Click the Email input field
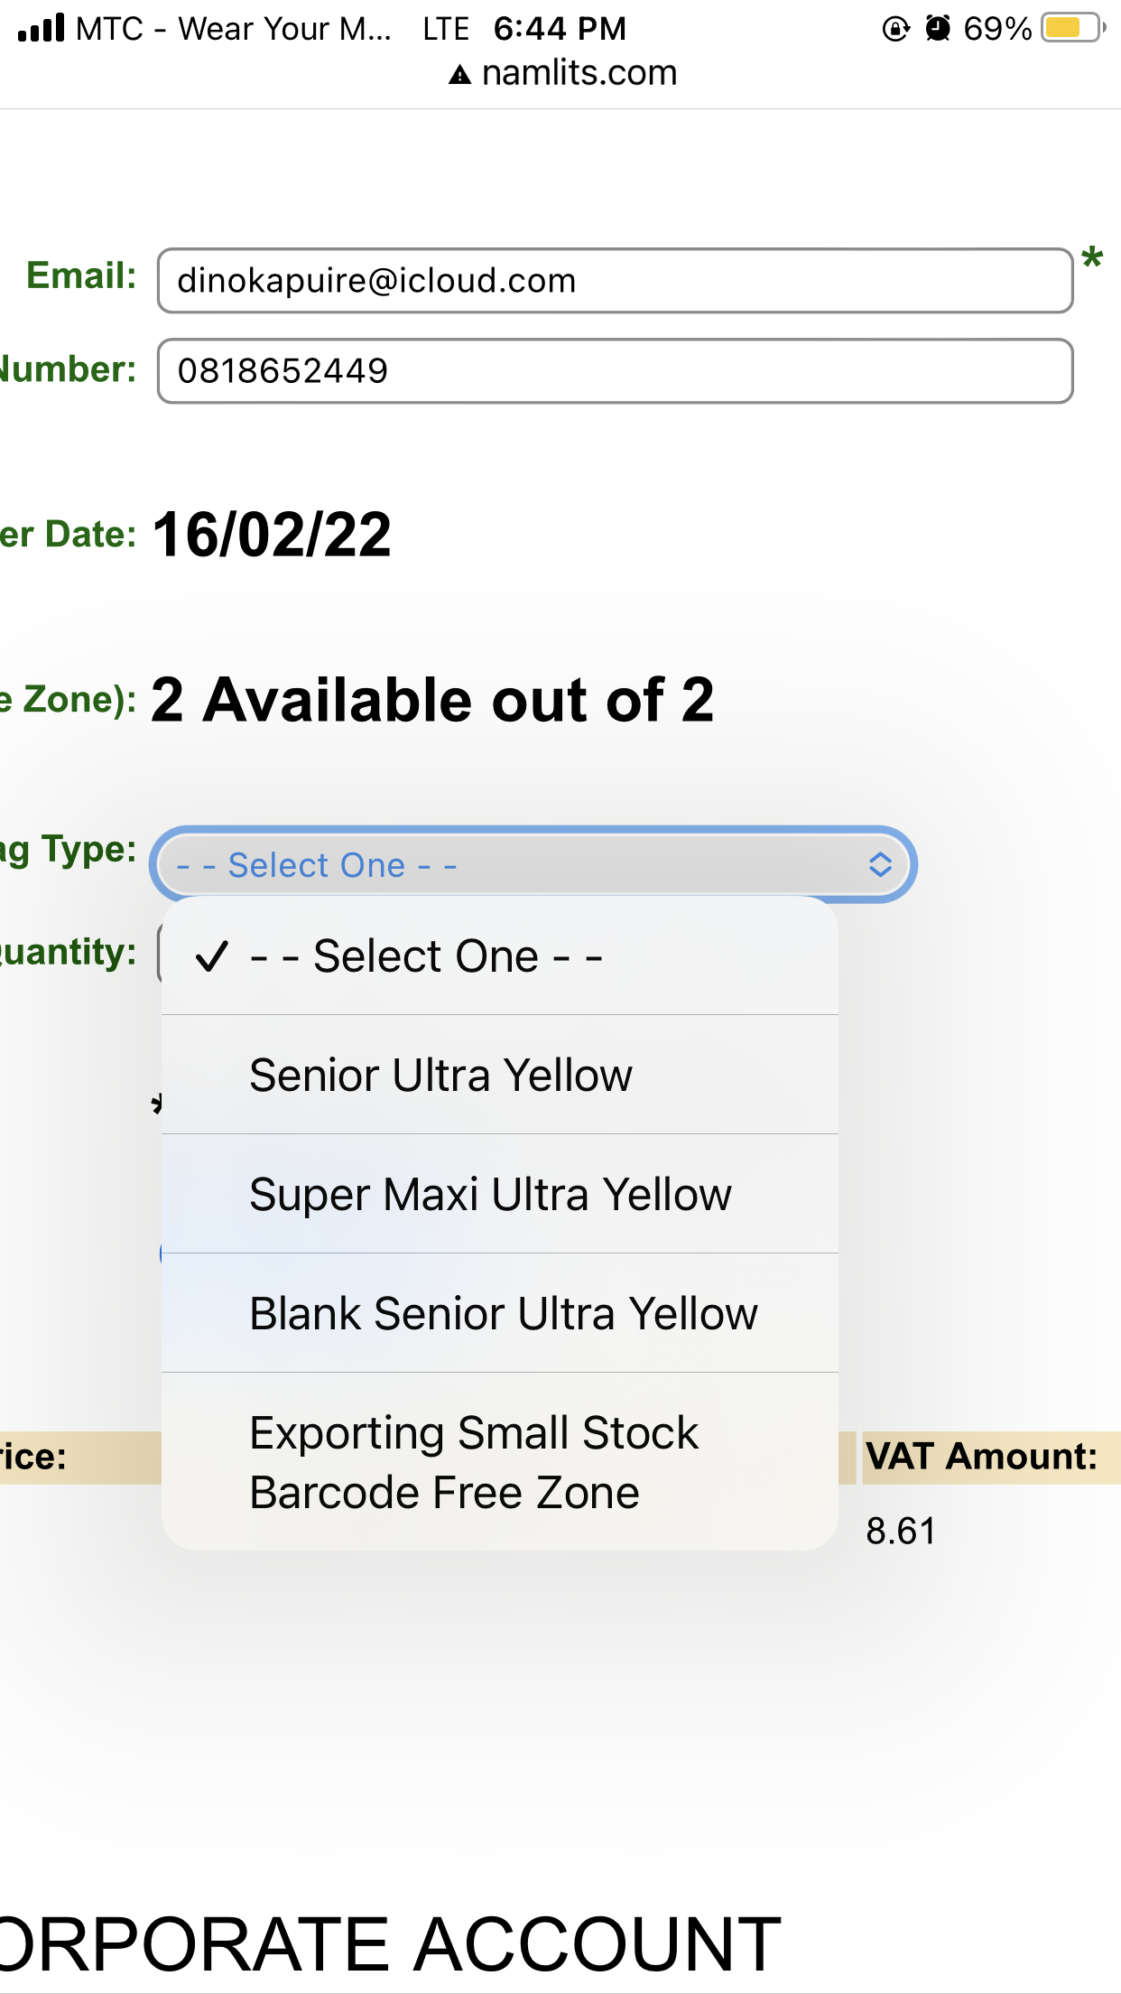The height and width of the screenshot is (1994, 1121). 615,281
